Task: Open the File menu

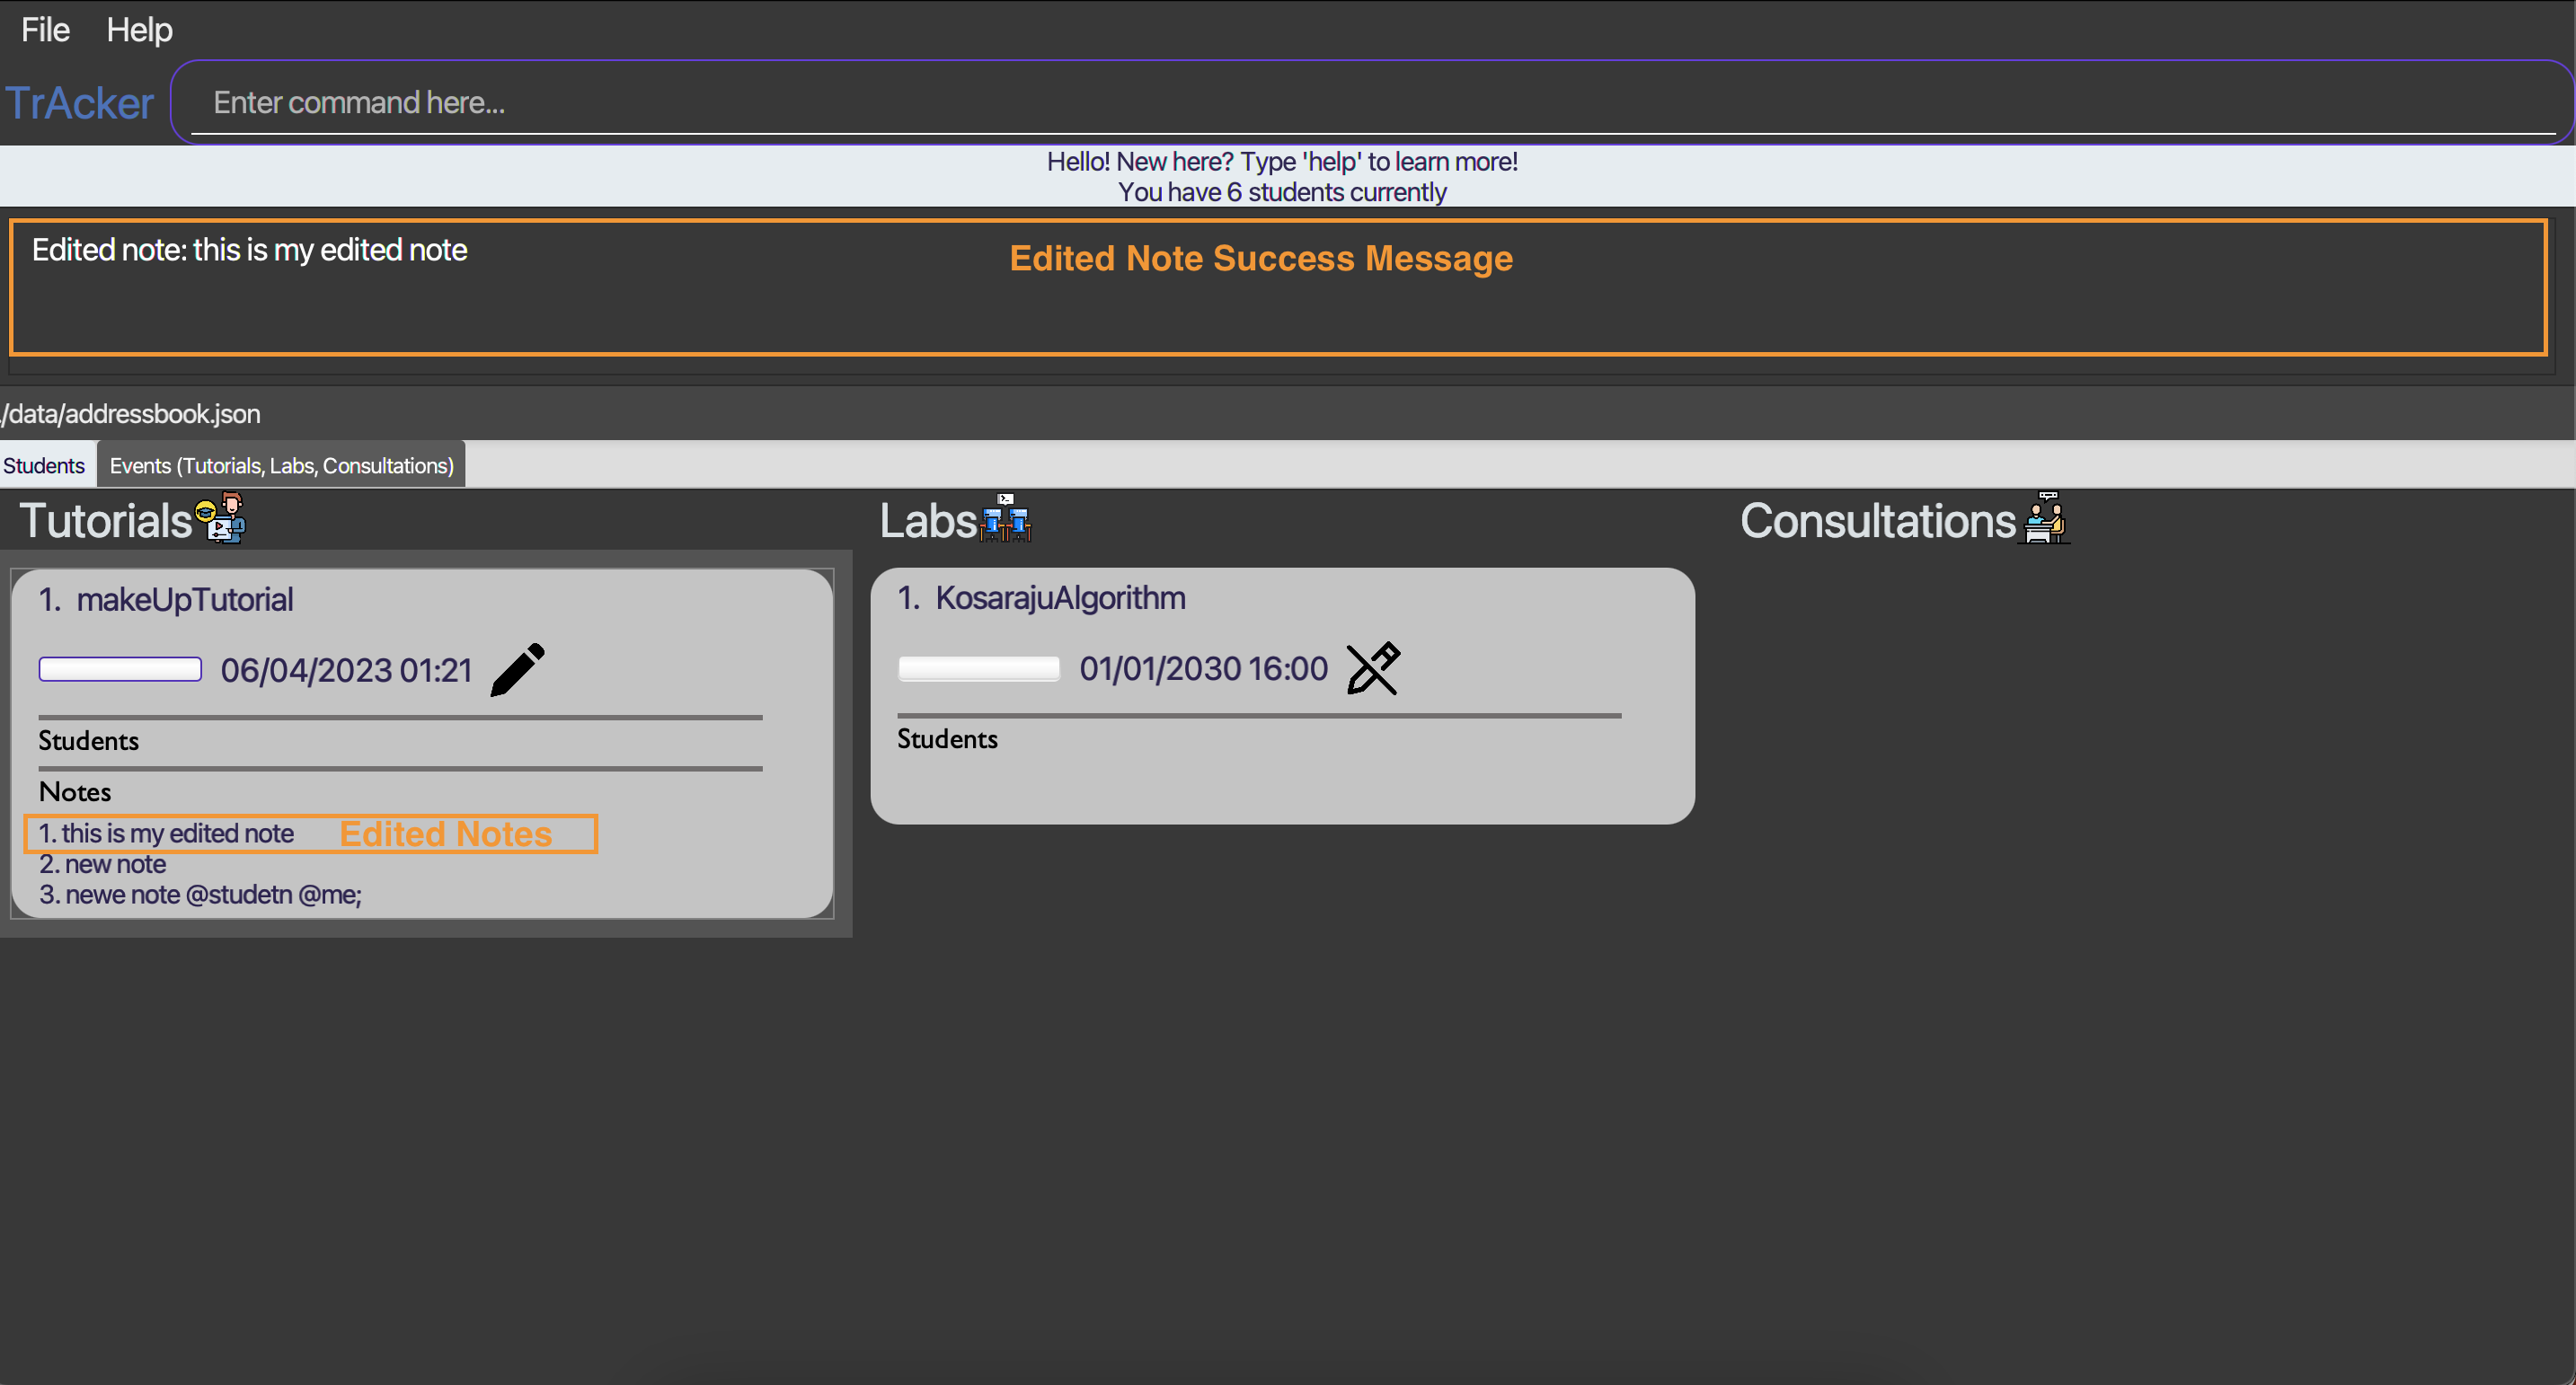Action: [x=45, y=30]
